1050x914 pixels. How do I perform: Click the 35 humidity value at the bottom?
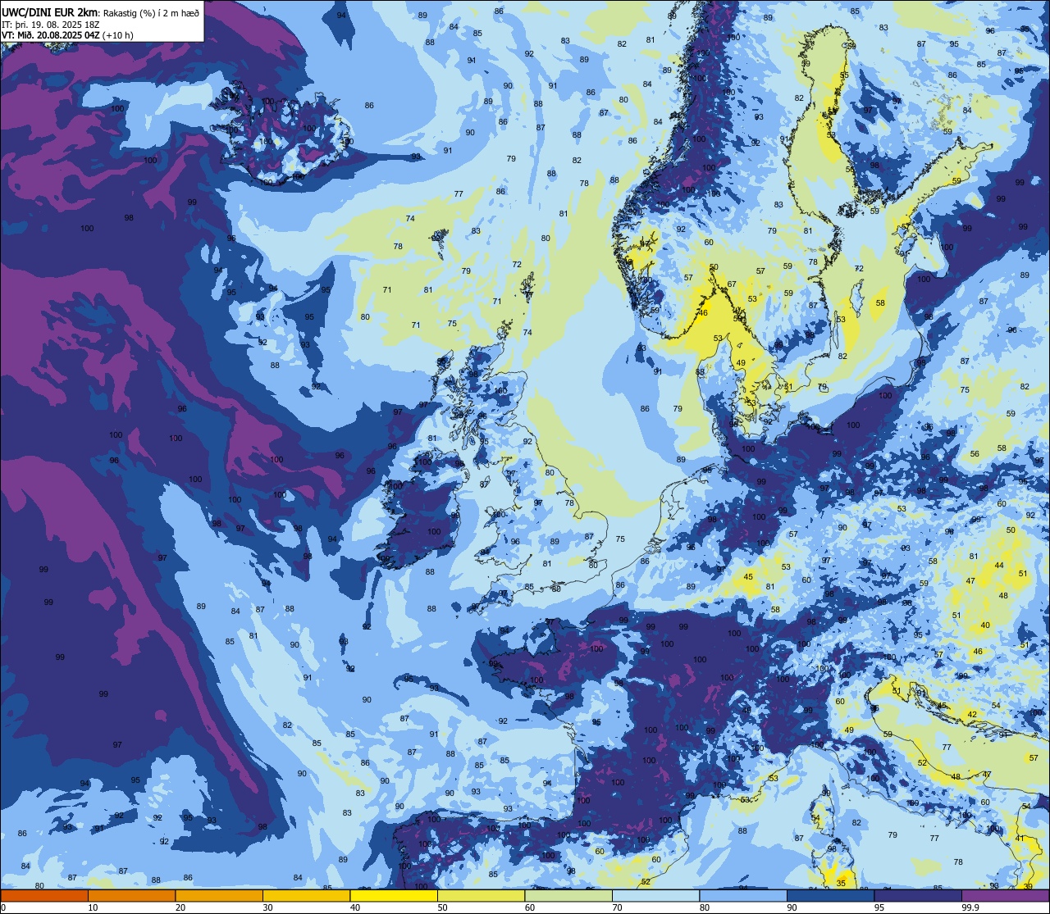(x=841, y=883)
